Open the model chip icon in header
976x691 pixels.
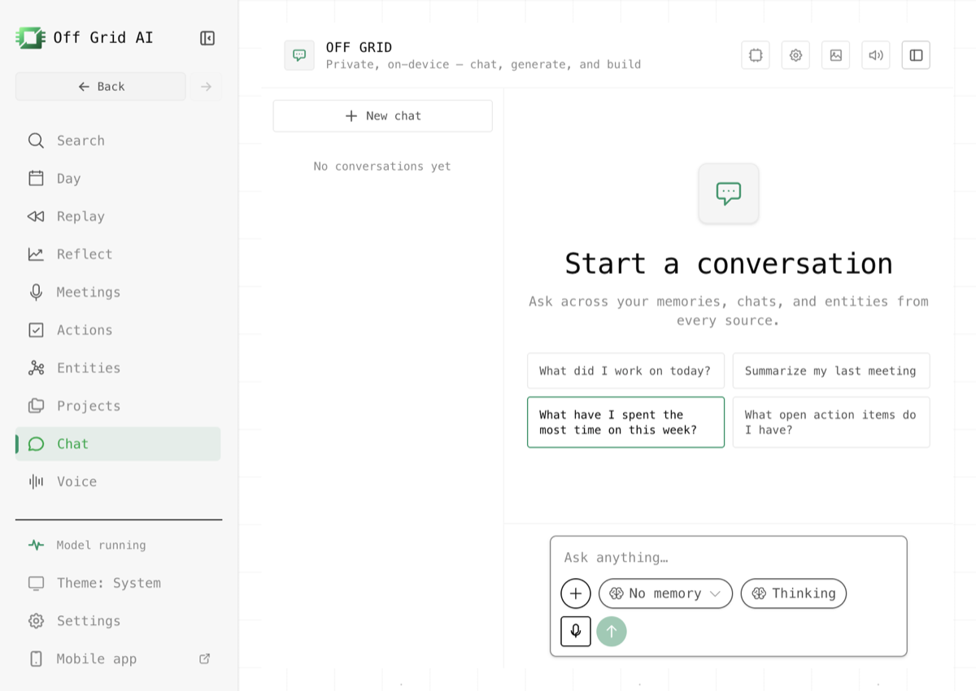tap(756, 55)
